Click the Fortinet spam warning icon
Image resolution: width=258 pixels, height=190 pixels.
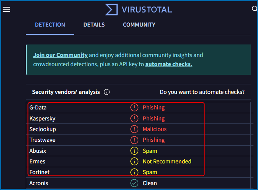134,172
